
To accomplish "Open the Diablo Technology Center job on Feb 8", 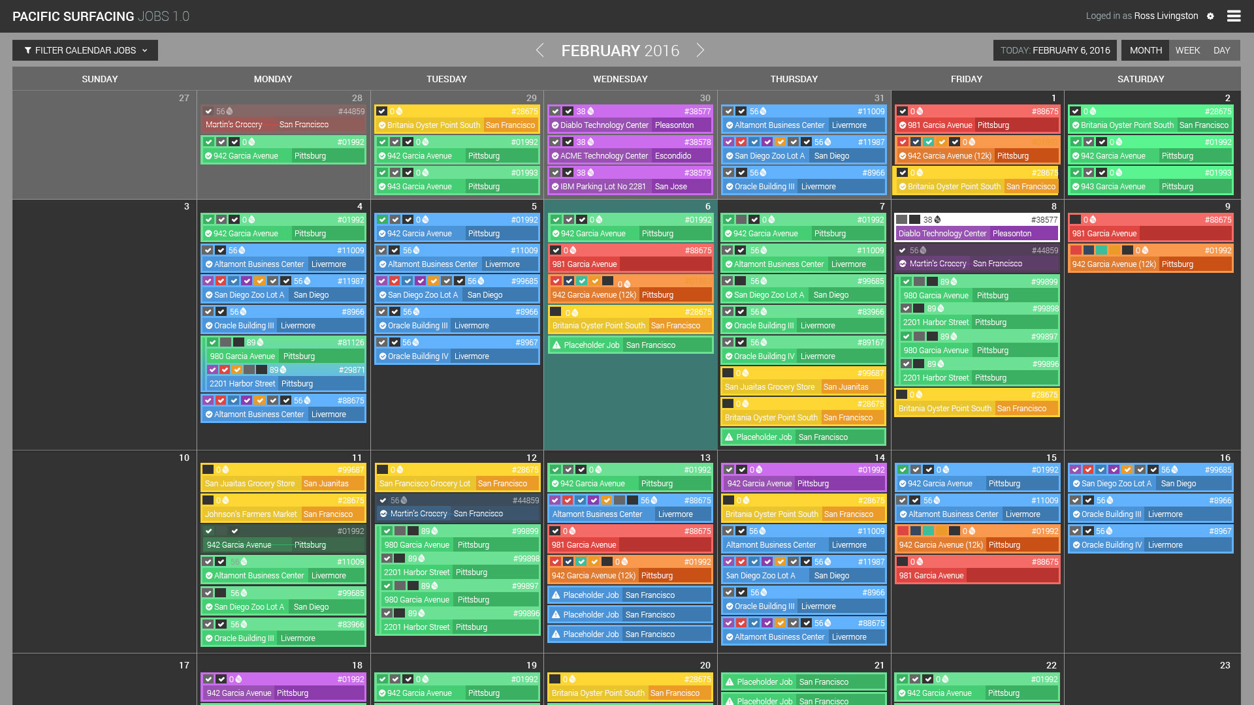I will tap(942, 234).
